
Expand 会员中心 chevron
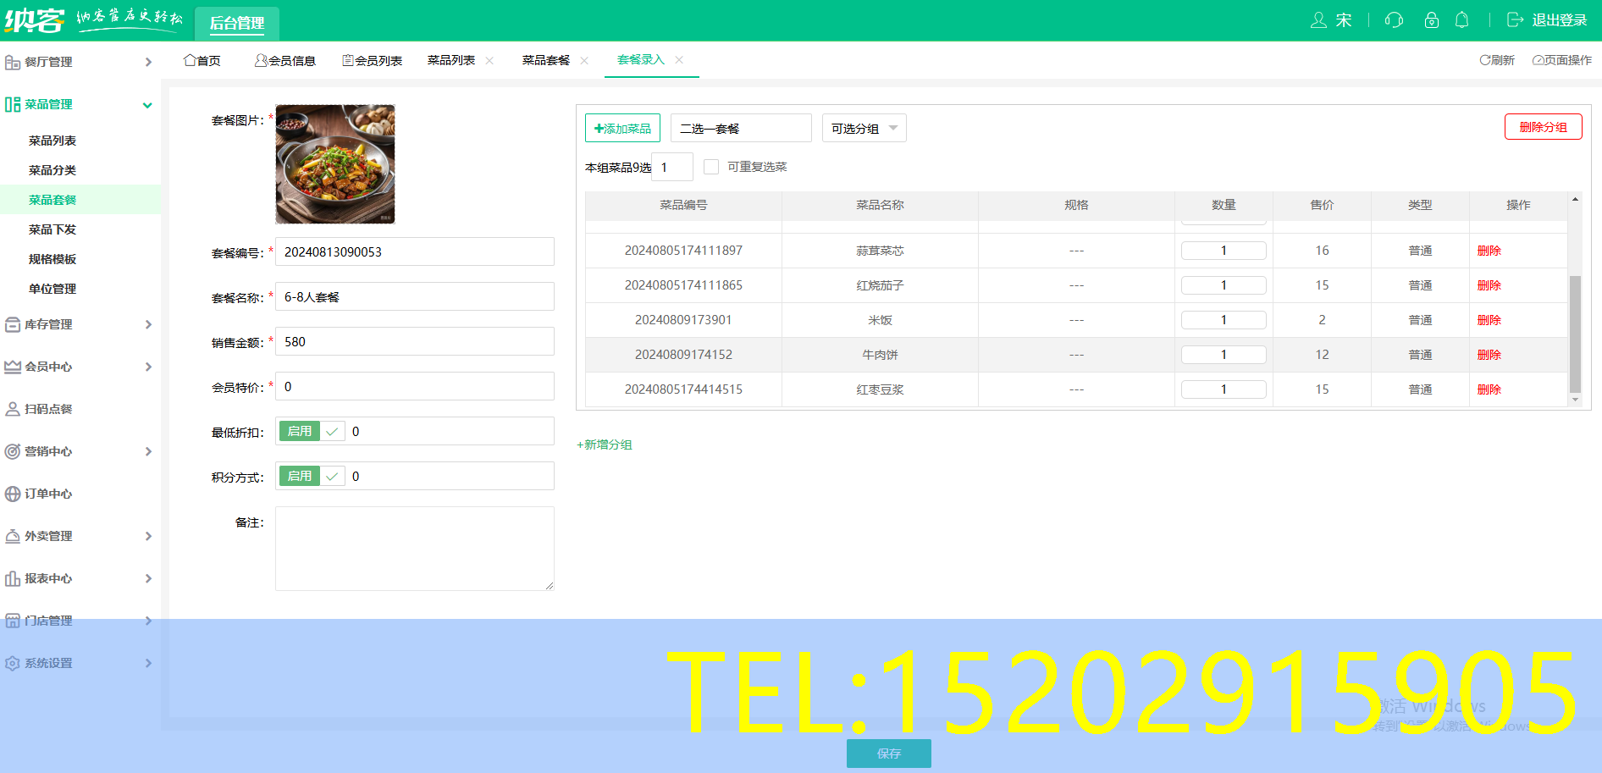point(148,367)
